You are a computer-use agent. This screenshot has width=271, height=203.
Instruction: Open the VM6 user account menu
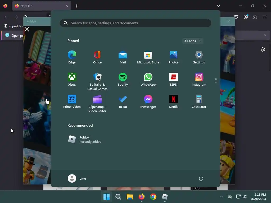[x=77, y=178]
